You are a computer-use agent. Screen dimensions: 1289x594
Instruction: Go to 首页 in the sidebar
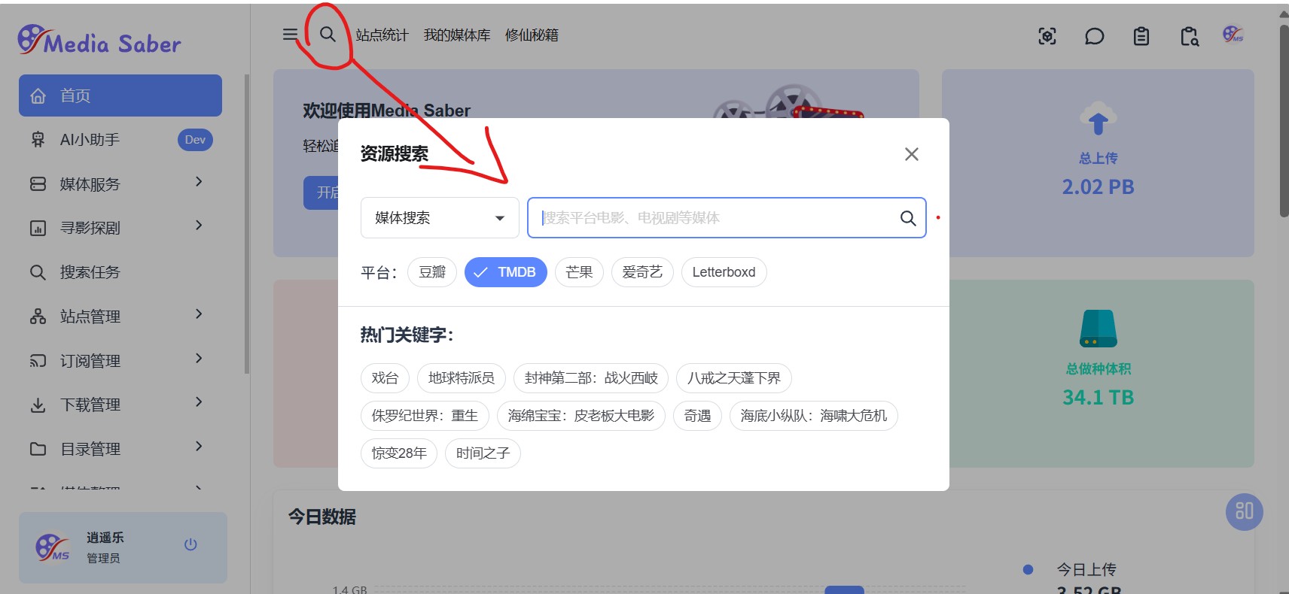click(x=120, y=95)
